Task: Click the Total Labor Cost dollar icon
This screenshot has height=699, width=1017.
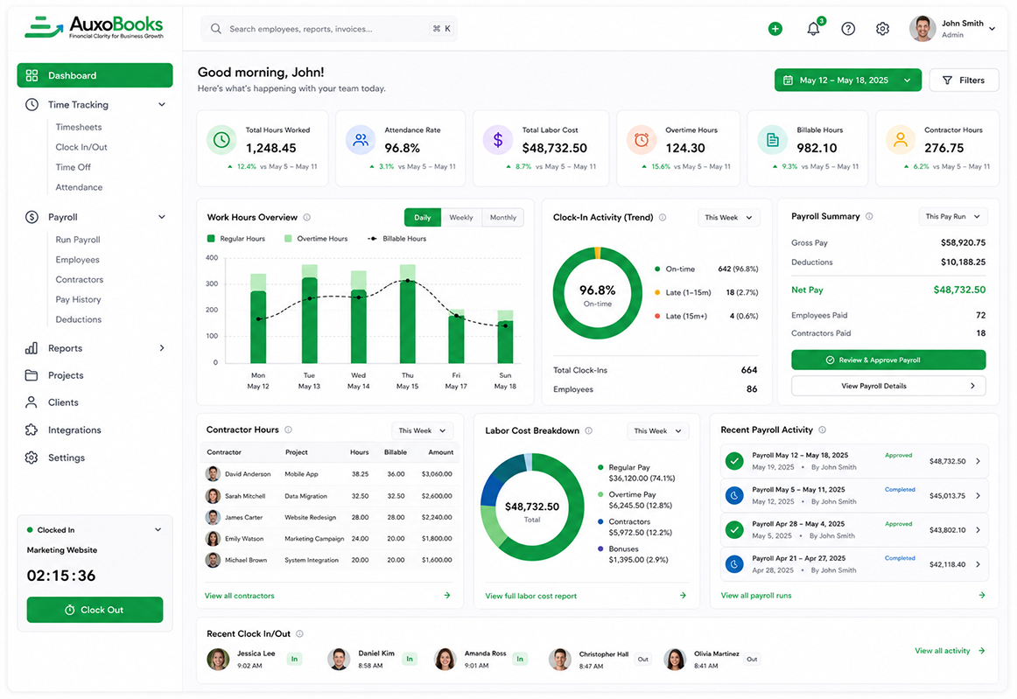Action: 498,140
